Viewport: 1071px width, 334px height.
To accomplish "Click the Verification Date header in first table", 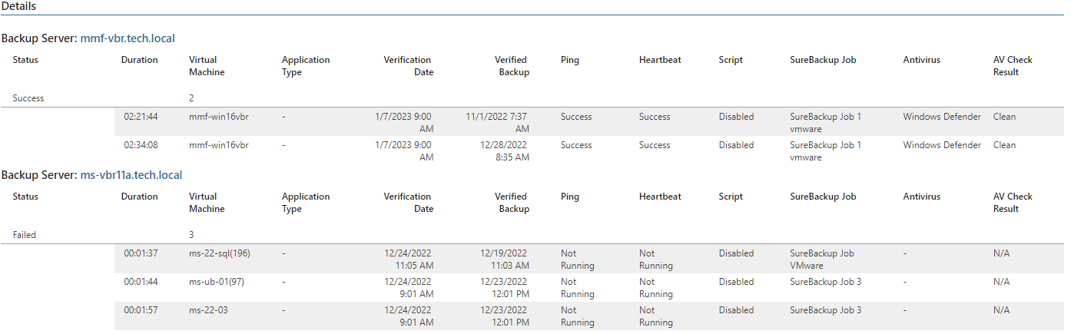I will (408, 66).
